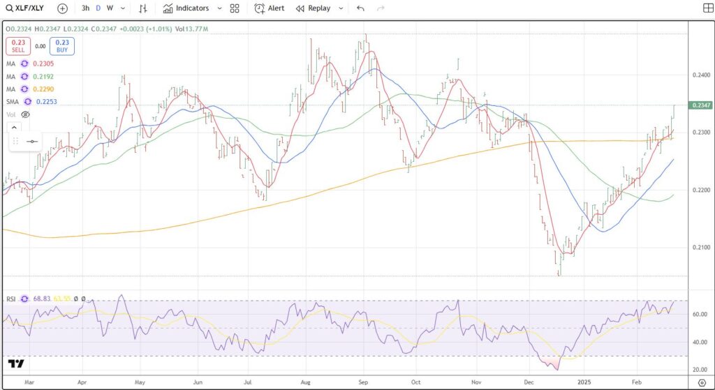The image size is (715, 390).
Task: Click the recalculating icon beside MA 0.2305
Action: (24, 63)
